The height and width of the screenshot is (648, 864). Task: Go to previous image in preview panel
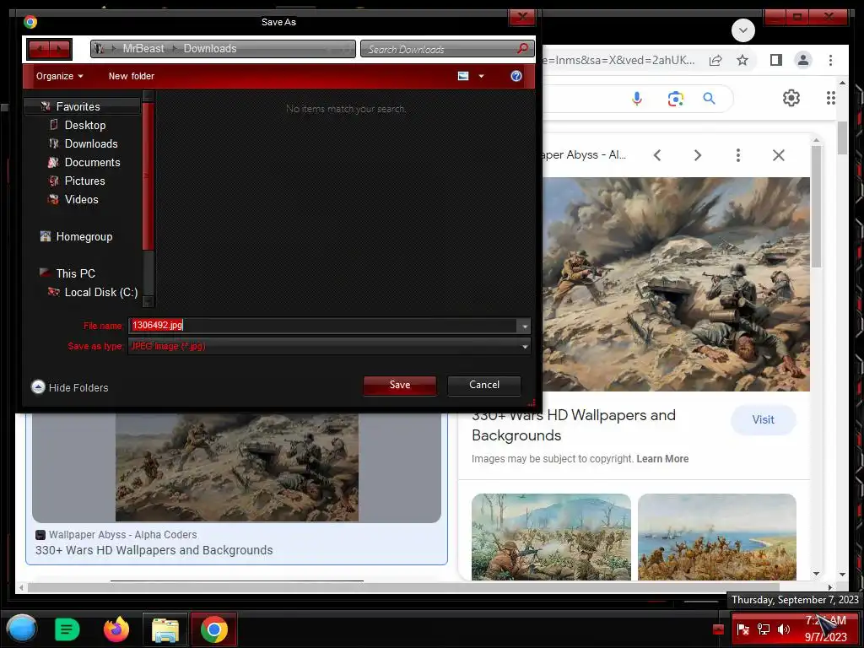tap(656, 155)
